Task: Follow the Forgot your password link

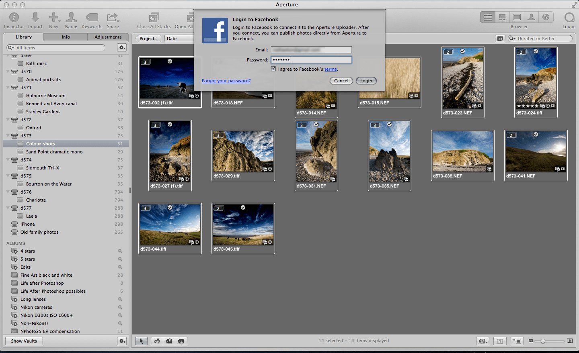Action: click(x=226, y=81)
